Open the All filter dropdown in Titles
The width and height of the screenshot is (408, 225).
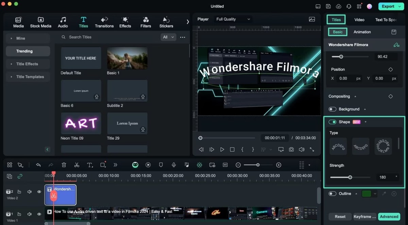(x=168, y=37)
